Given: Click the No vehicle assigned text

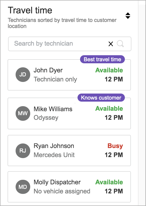Looking at the screenshot, I should click(62, 191).
